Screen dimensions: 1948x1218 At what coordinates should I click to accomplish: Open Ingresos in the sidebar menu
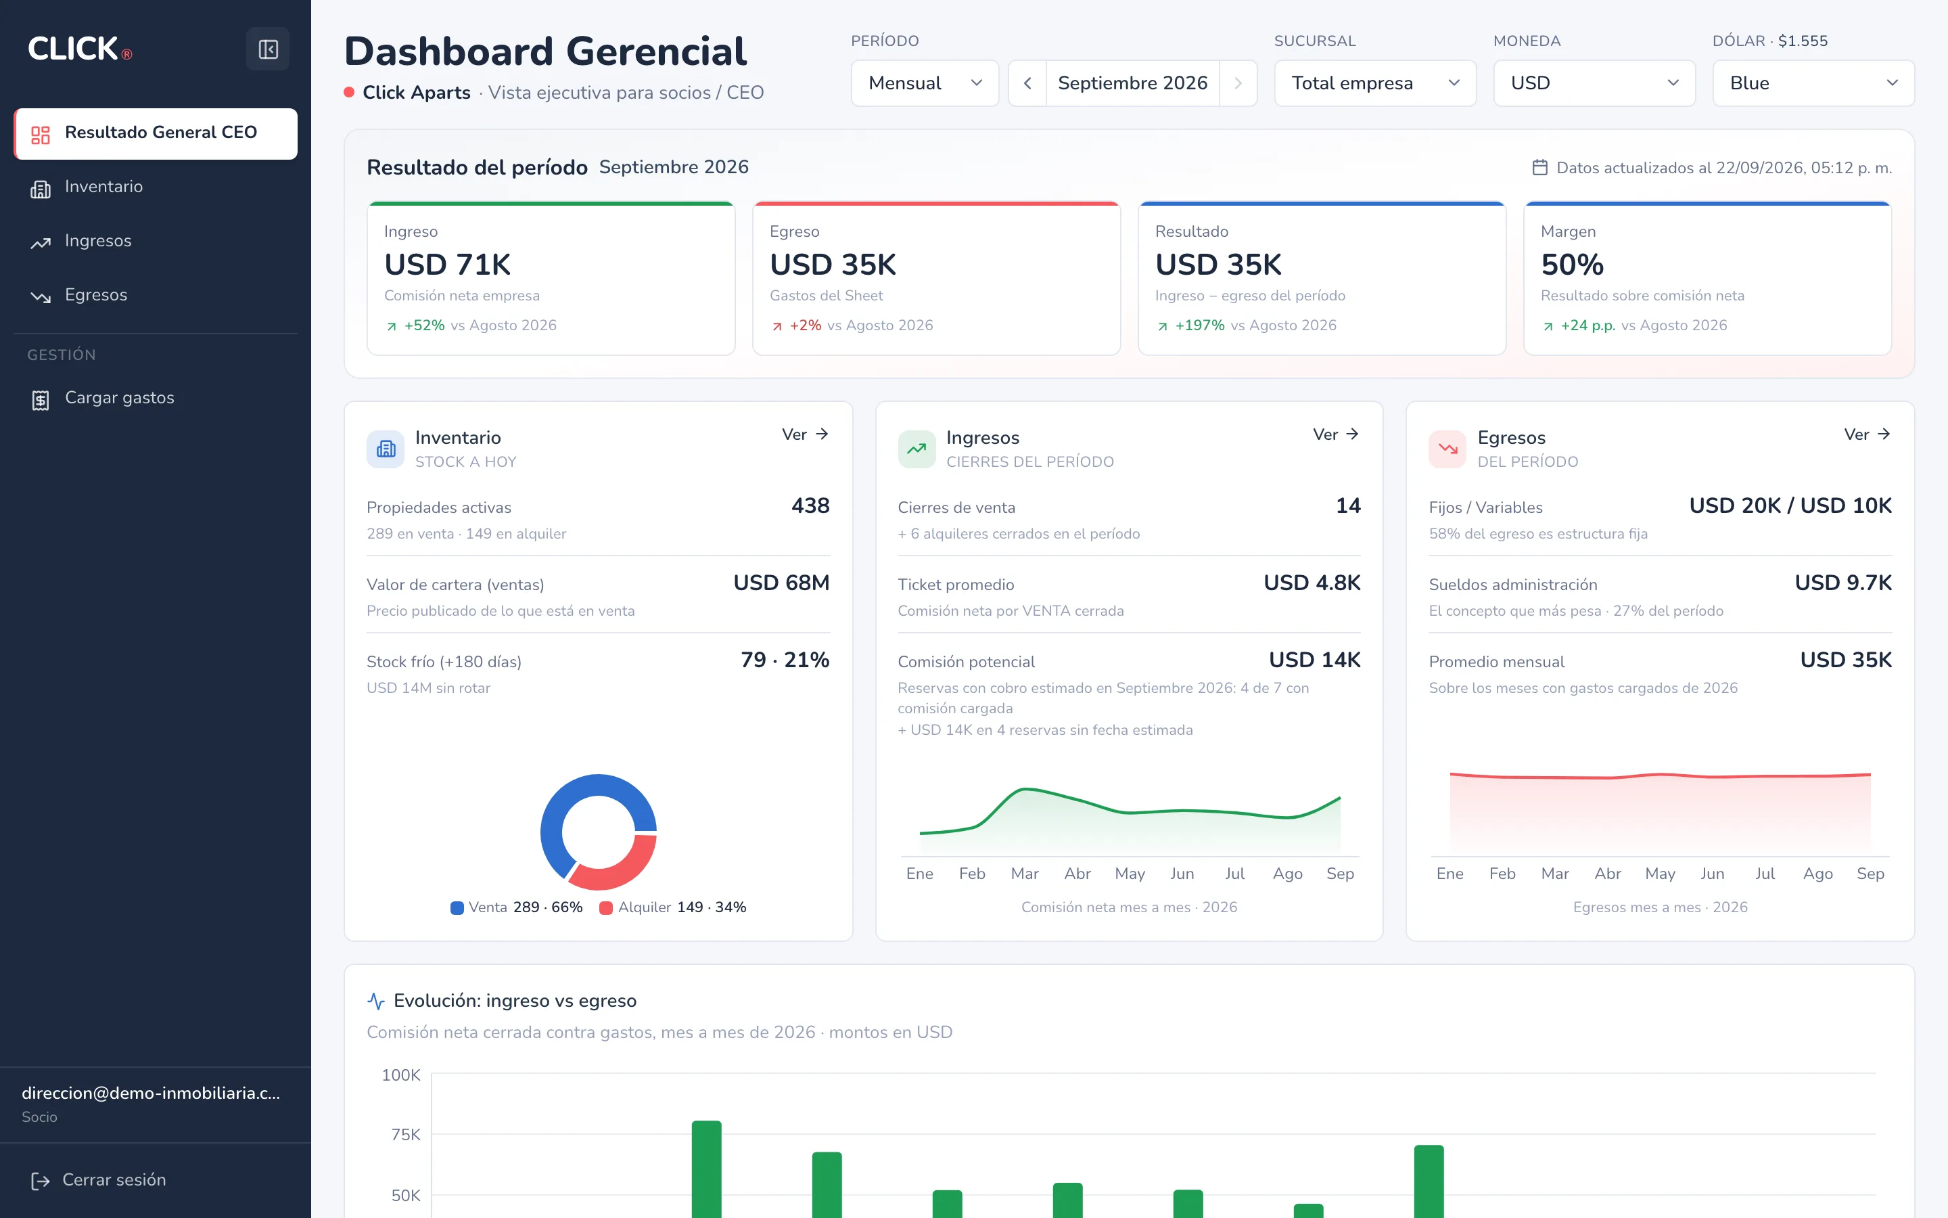click(x=156, y=242)
